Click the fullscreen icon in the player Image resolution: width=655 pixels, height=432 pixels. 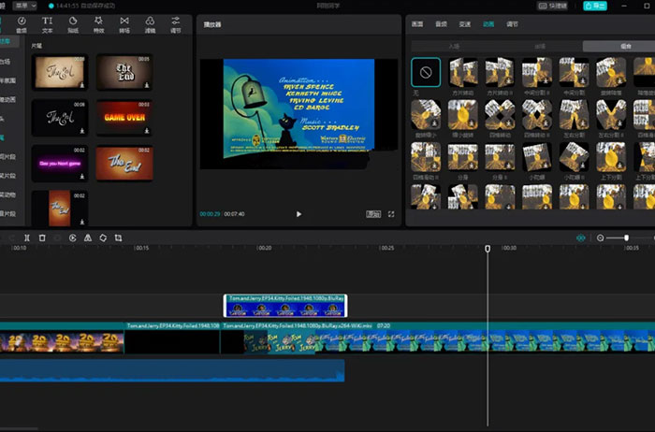click(x=391, y=214)
